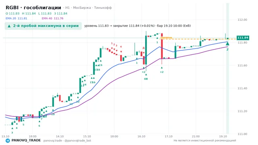The width and height of the screenshot is (258, 145).
Task: Click the green OB marker under the tall candle
Action: tap(146, 79)
